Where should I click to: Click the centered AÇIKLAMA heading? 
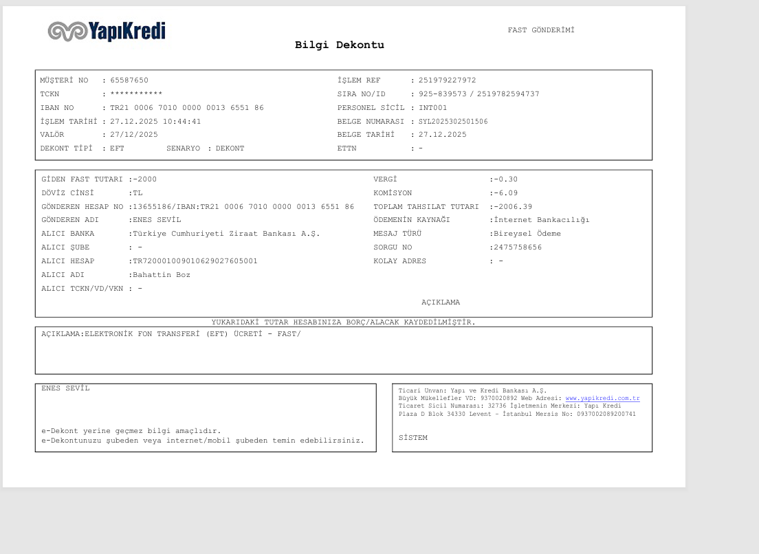click(441, 302)
